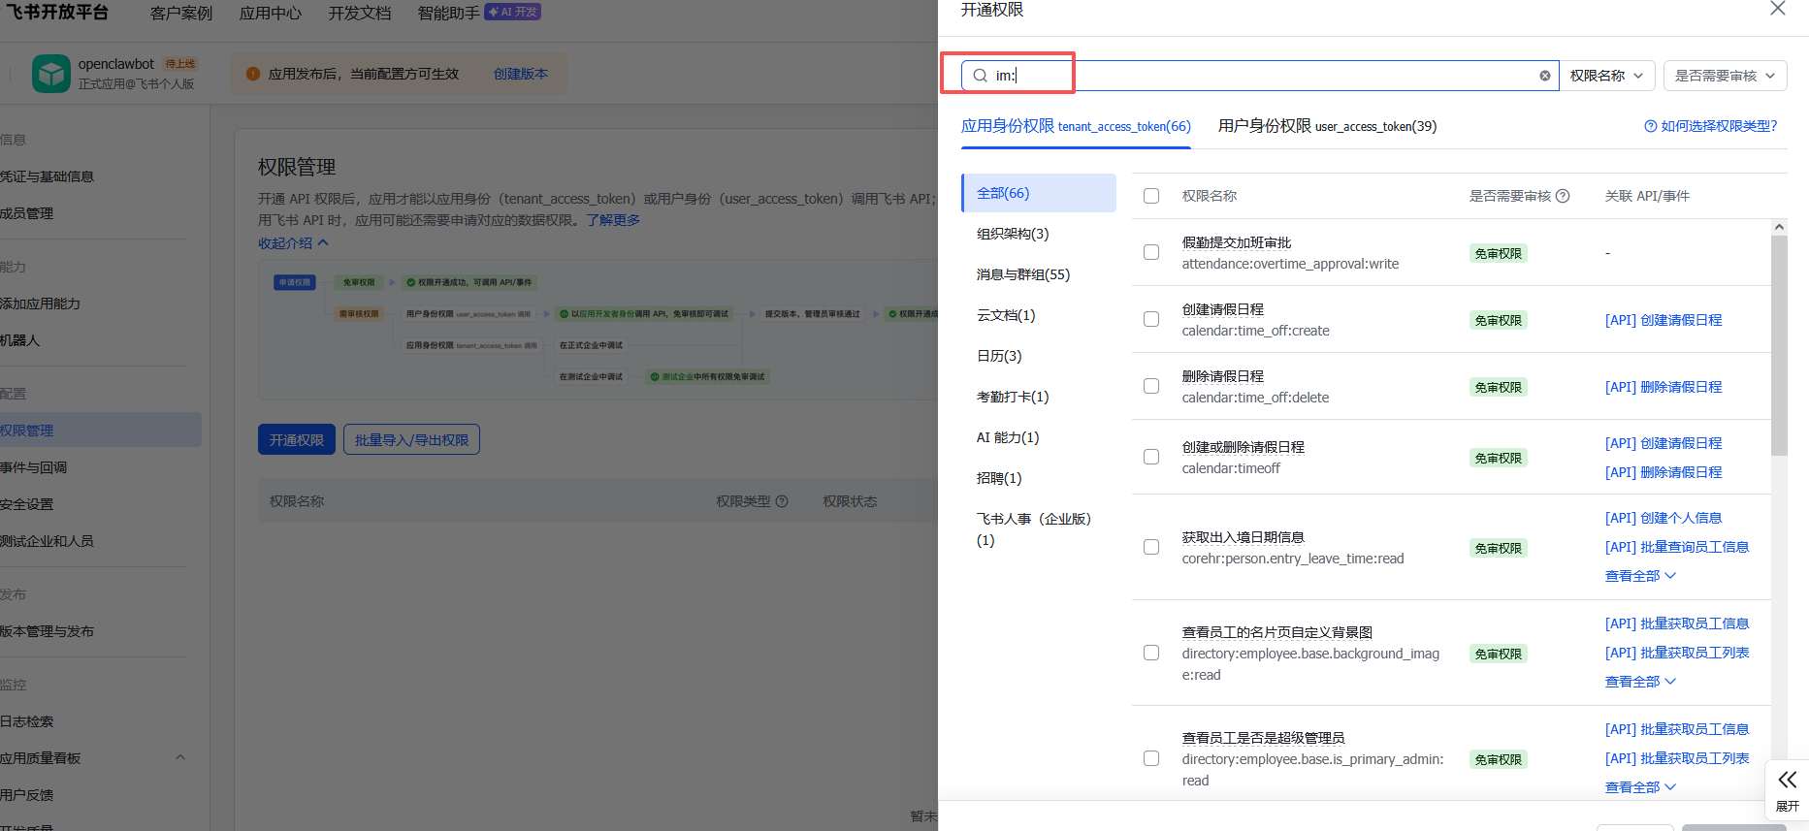Open the 是否需要审核 filter dropdown
The image size is (1809, 831).
tap(1725, 76)
